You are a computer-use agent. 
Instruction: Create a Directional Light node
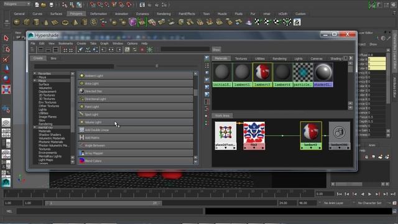point(136,99)
